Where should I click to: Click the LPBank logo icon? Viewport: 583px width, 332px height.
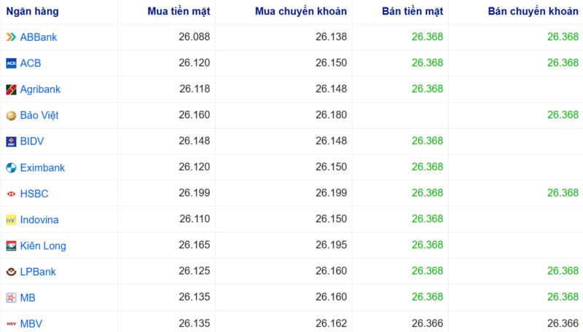tap(11, 272)
